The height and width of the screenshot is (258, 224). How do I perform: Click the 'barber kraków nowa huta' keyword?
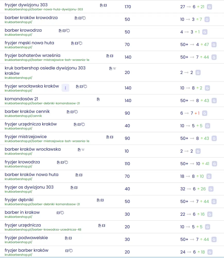pos(31,175)
